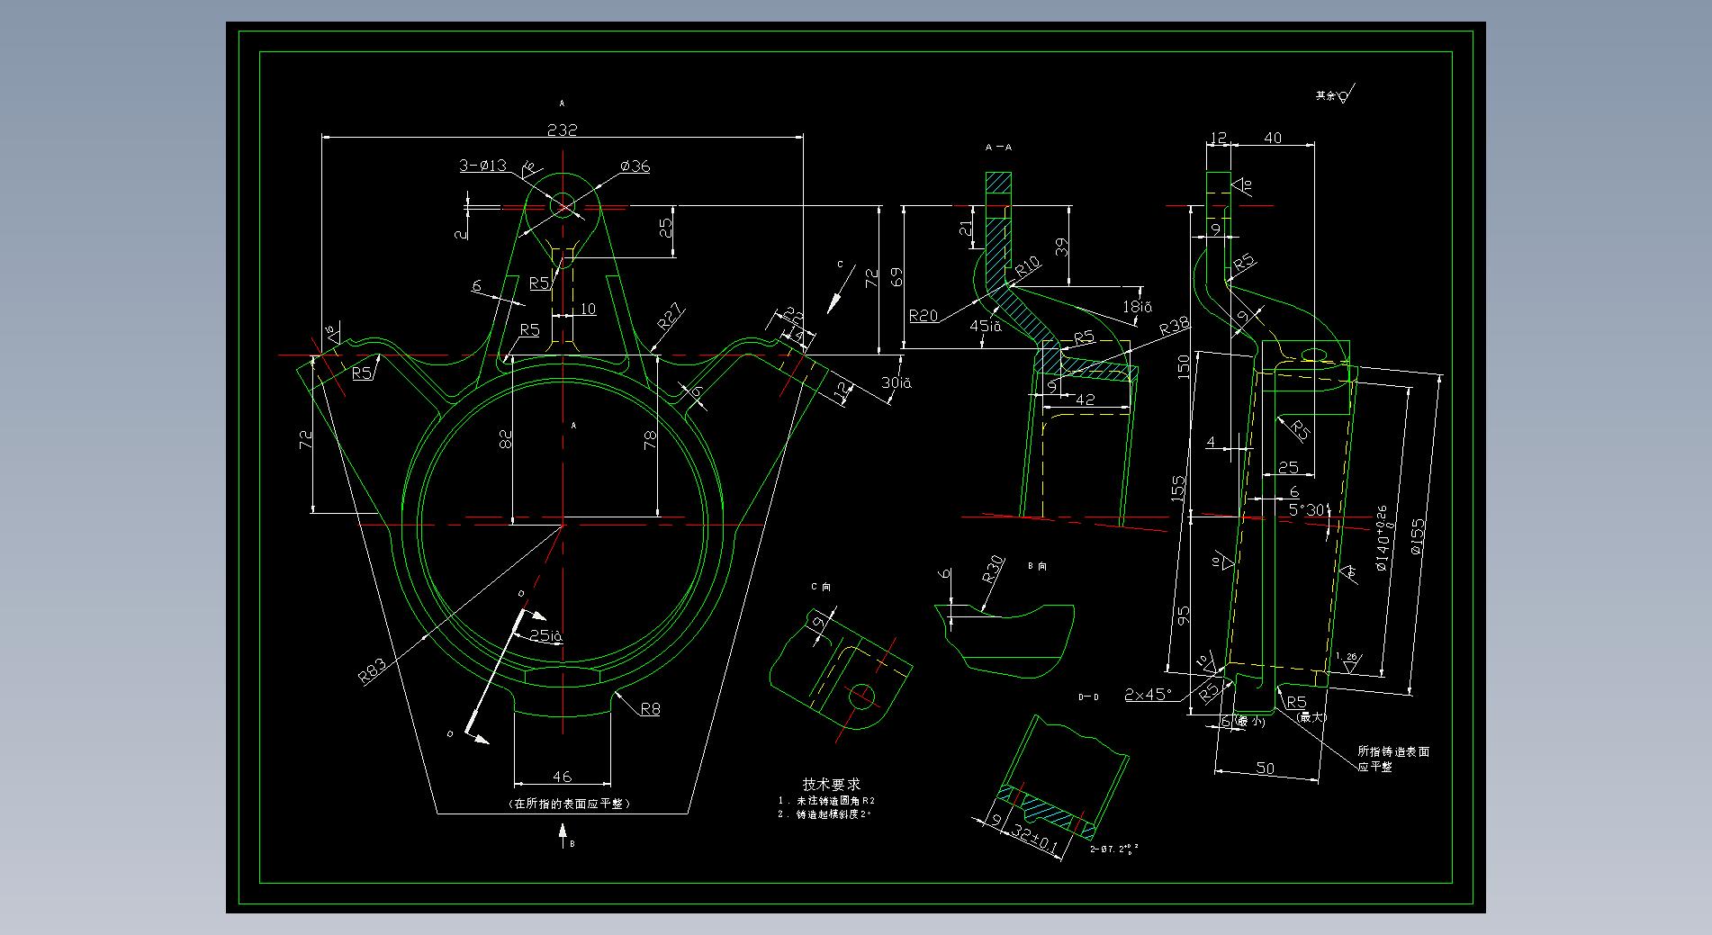Click the "ø140" toleranced diameter
Image resolution: width=1712 pixels, height=935 pixels.
tap(1382, 538)
